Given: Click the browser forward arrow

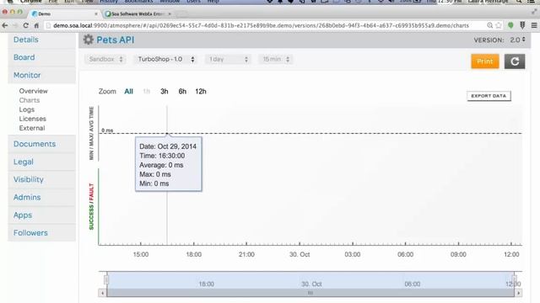Looking at the screenshot, I should tap(15, 25).
